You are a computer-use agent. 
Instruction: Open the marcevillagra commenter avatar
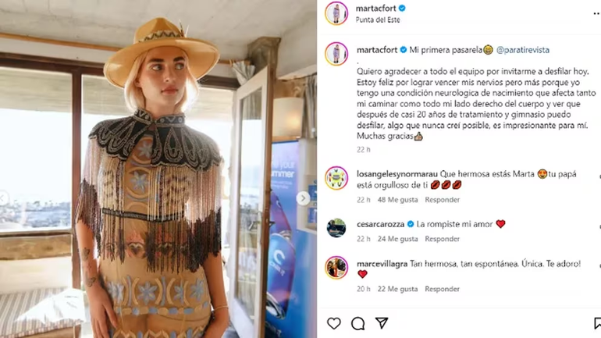(x=336, y=268)
